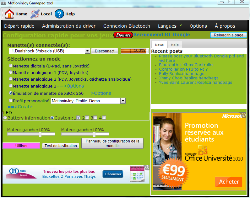This screenshot has height=198, width=250.
Task: Open Yves Saint Laurent Replica handbags post
Action: (195, 82)
